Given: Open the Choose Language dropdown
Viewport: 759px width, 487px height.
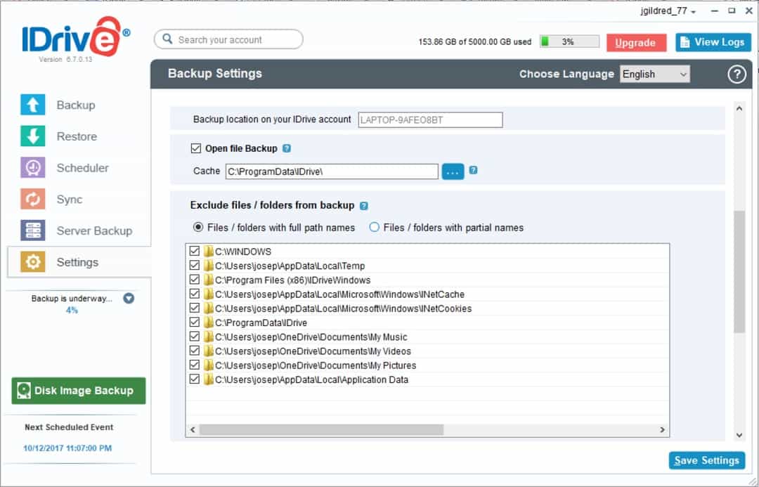Looking at the screenshot, I should point(654,74).
